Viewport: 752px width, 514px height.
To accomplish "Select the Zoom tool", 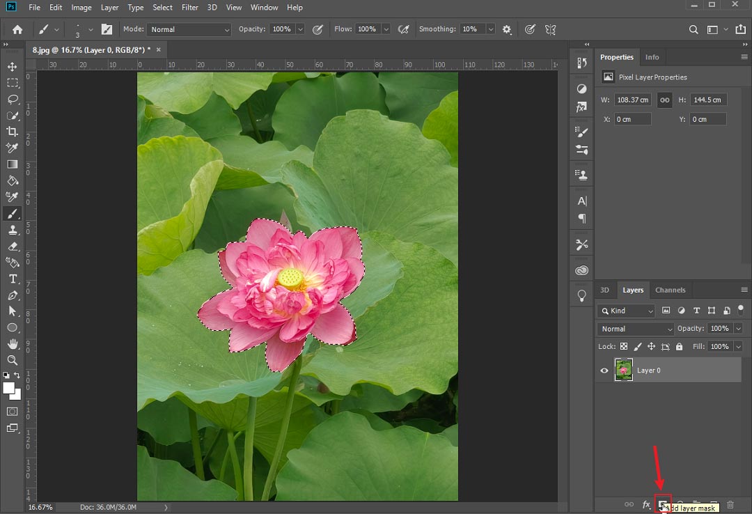I will (13, 361).
